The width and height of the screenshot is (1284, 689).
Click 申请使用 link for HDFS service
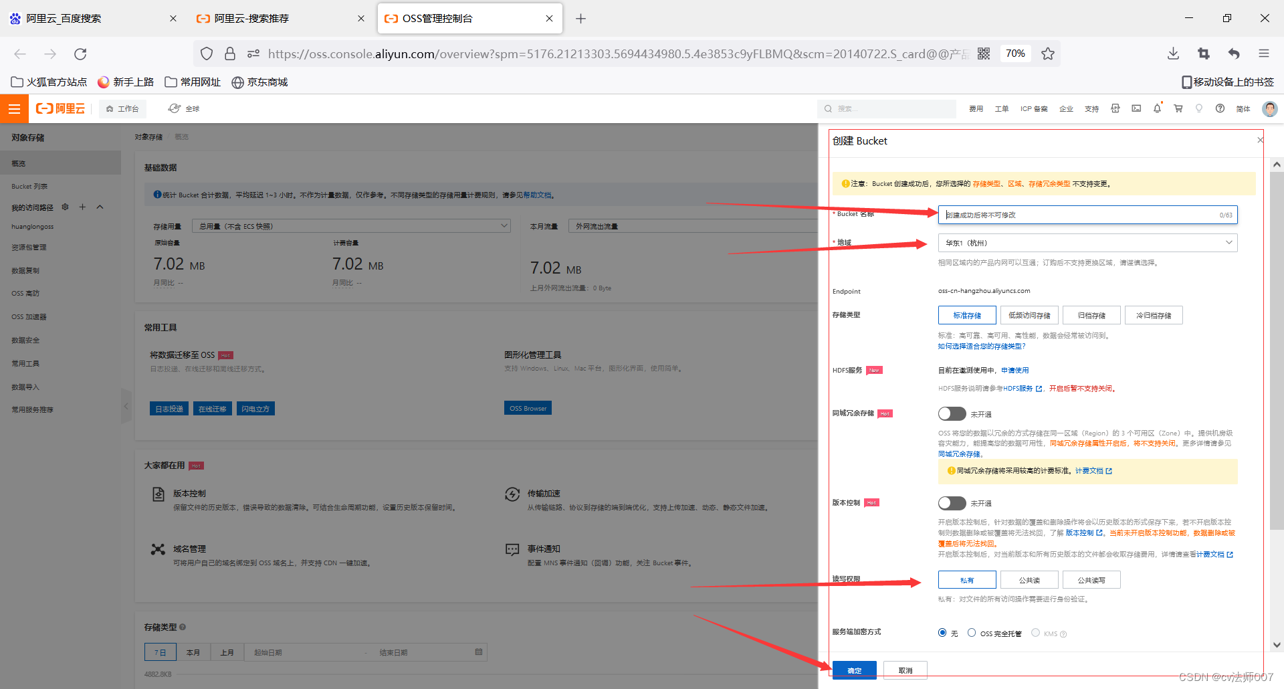[x=1014, y=371]
